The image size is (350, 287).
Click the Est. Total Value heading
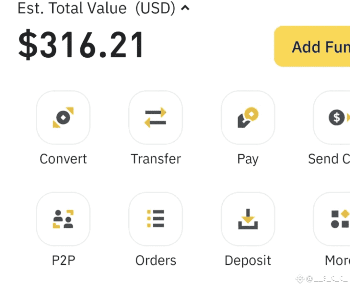point(72,8)
